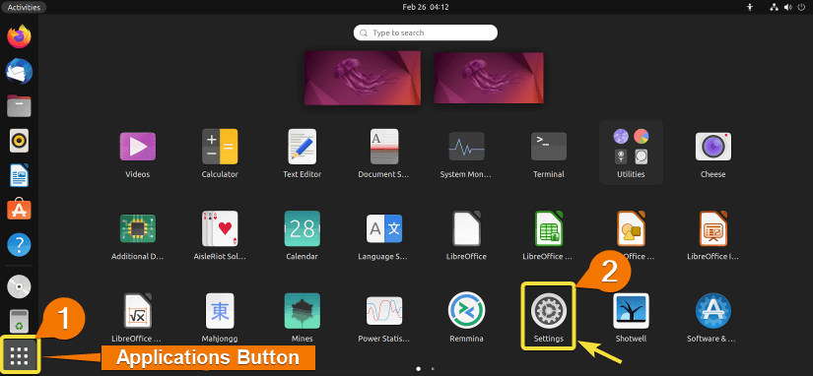Launch the Cheese webcam app

pos(712,146)
